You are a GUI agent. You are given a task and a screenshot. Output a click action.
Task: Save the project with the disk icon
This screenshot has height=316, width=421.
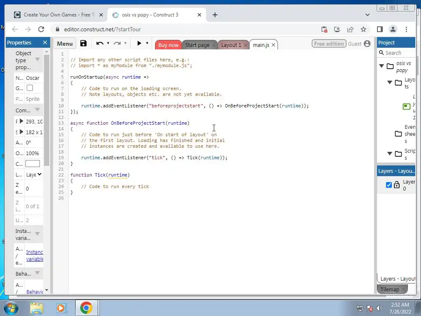coord(83,43)
